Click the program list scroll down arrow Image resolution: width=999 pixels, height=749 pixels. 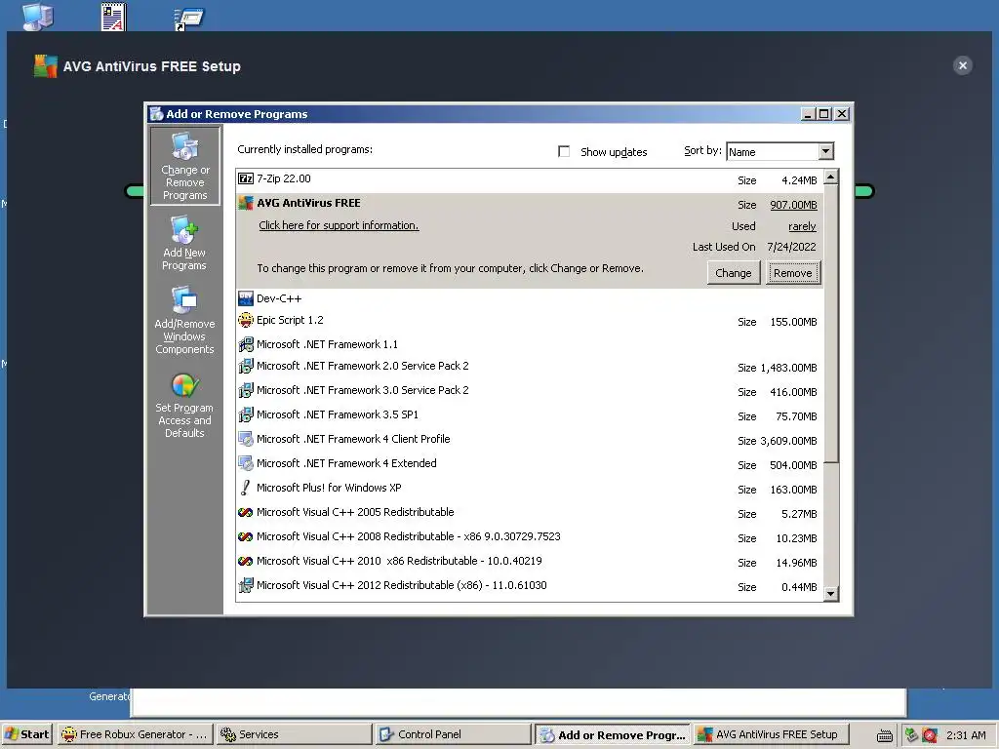[831, 594]
